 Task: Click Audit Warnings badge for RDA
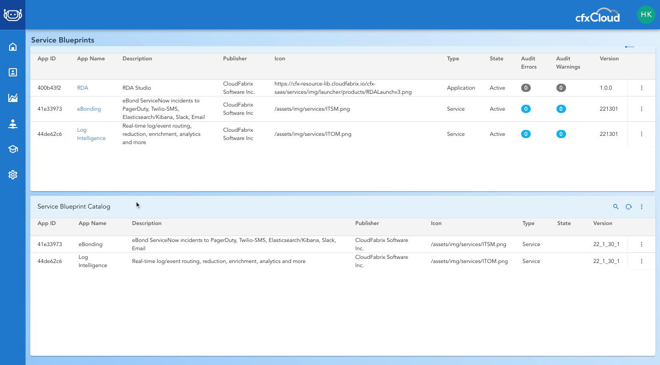(x=561, y=88)
